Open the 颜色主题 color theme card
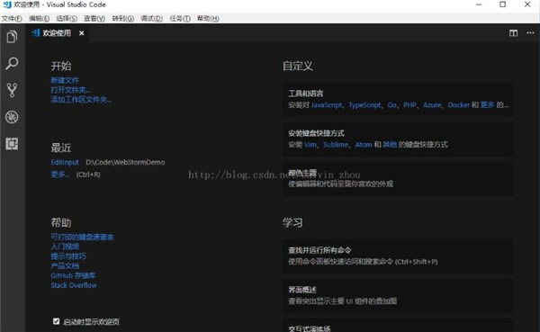The width and height of the screenshot is (540, 332). coord(398,178)
